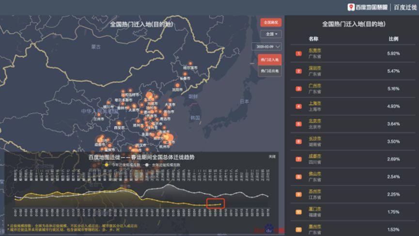
Task: Open 长沙市 in the destination list
Action: [315, 138]
